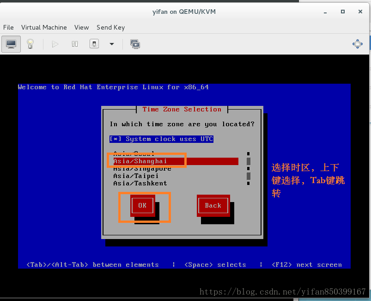Open shutdown options dropdown arrow
The width and height of the screenshot is (371, 301).
(112, 44)
